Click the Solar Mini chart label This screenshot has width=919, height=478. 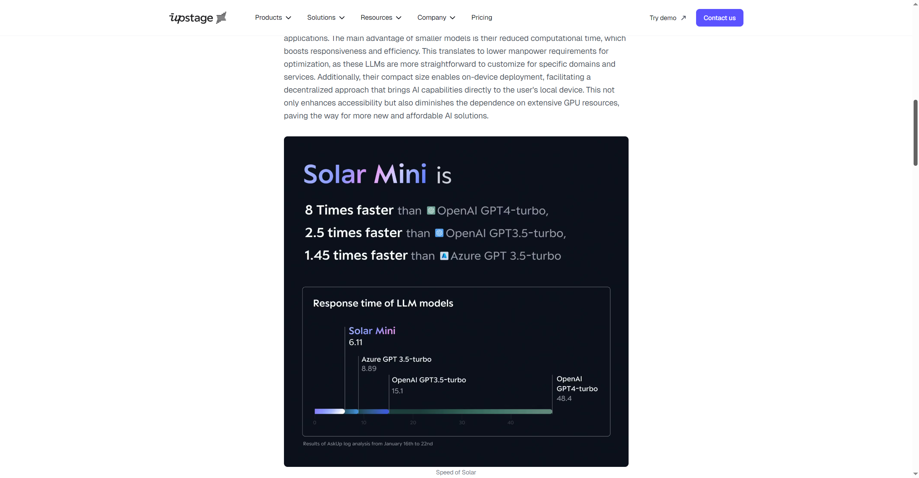click(372, 331)
